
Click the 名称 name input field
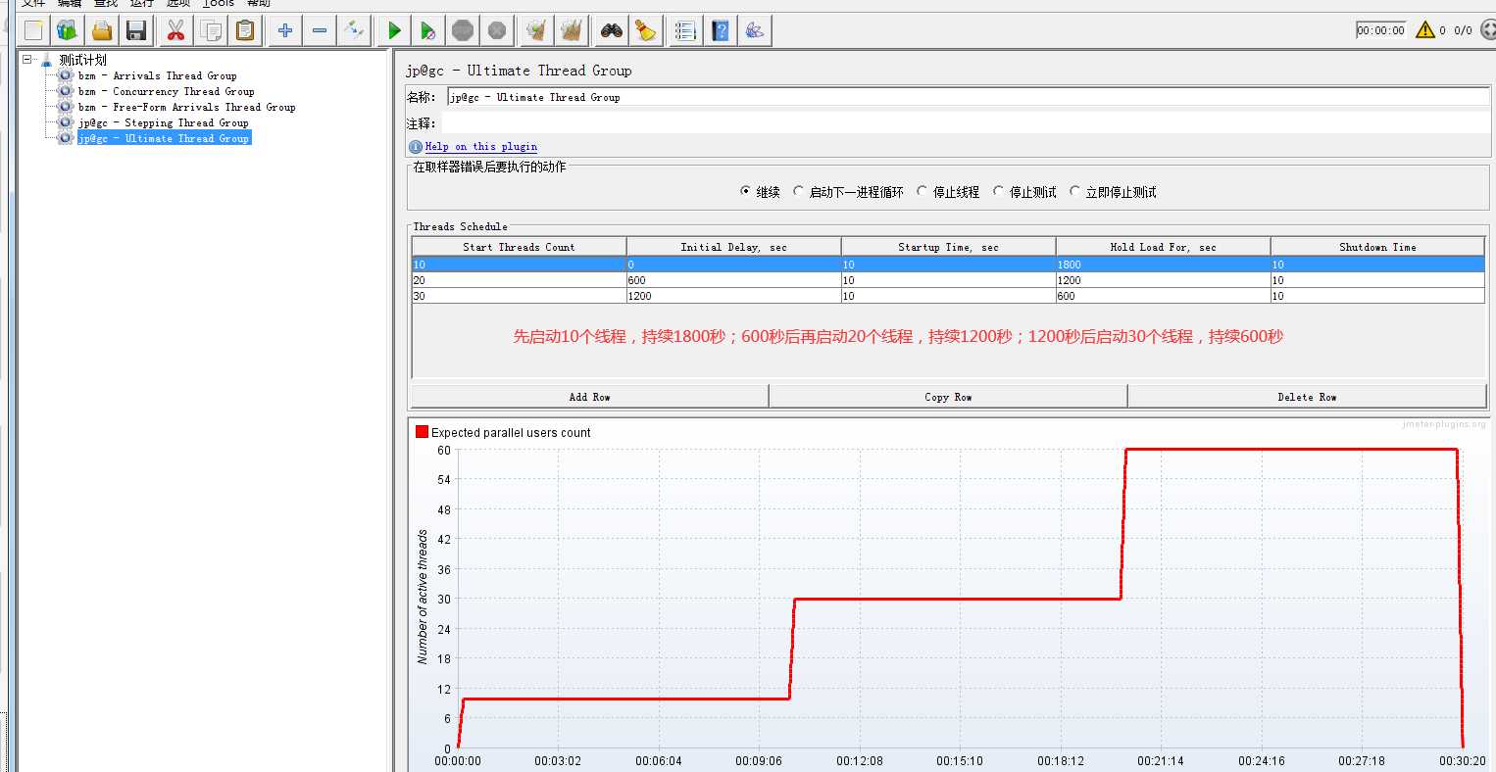968,97
